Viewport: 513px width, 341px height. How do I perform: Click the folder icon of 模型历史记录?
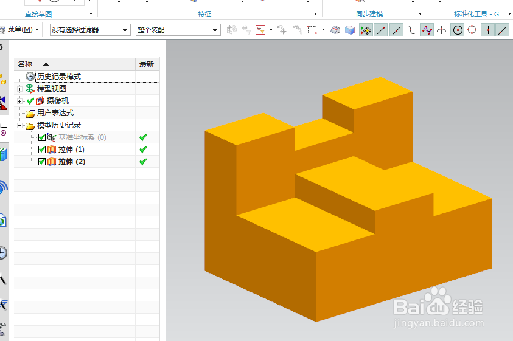pos(30,126)
